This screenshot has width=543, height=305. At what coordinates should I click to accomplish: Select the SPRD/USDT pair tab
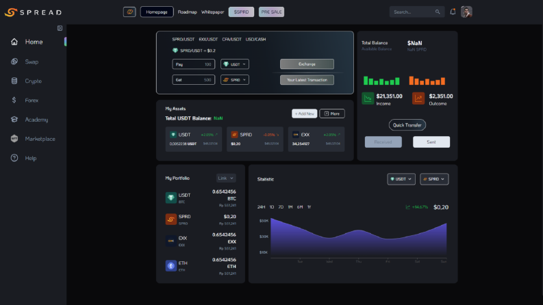point(184,40)
